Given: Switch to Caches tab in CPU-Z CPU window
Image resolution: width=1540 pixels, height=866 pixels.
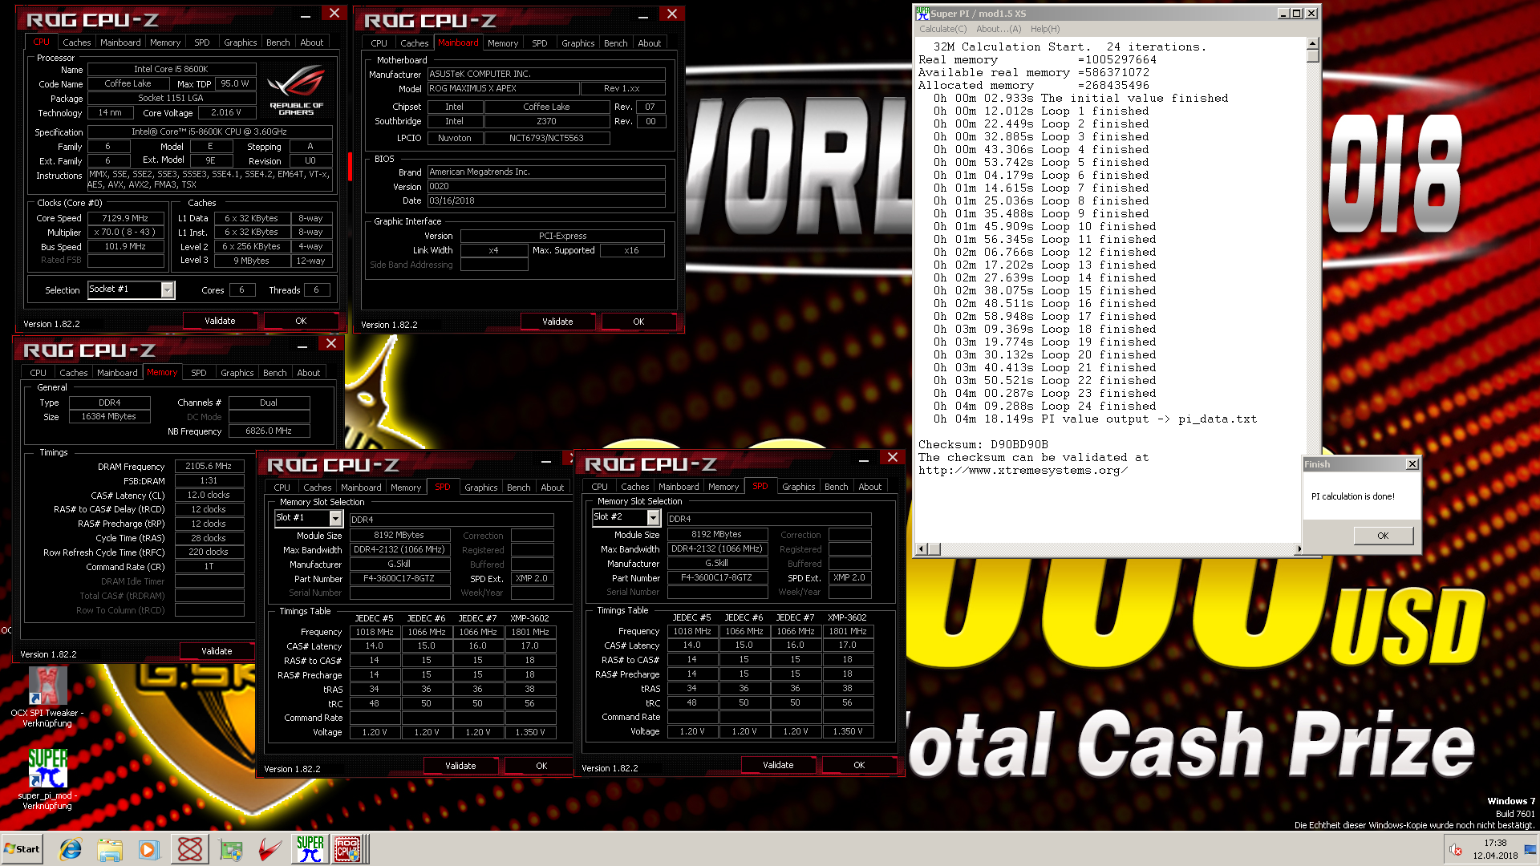Looking at the screenshot, I should tap(77, 42).
